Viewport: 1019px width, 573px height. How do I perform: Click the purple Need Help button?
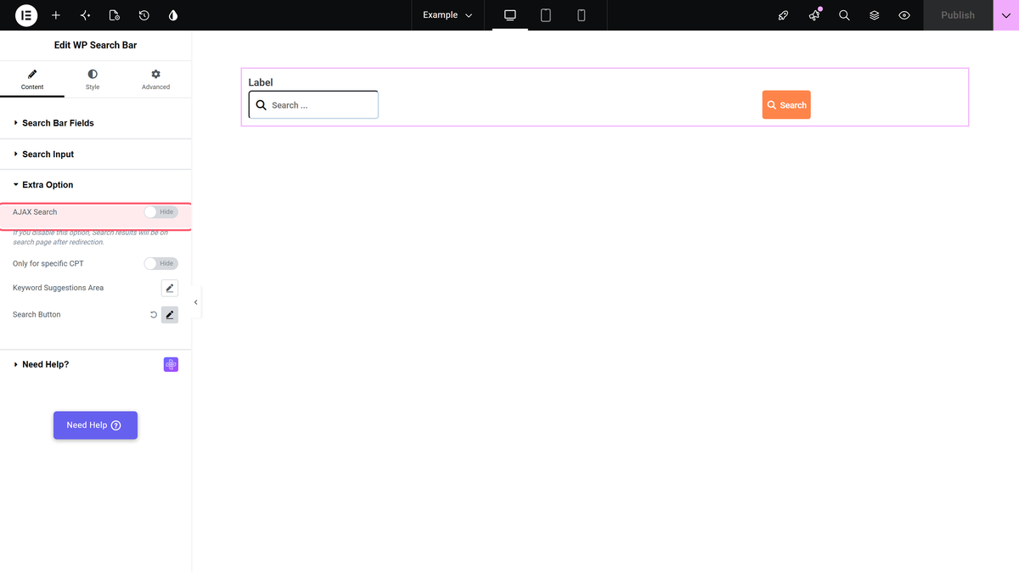(x=95, y=425)
